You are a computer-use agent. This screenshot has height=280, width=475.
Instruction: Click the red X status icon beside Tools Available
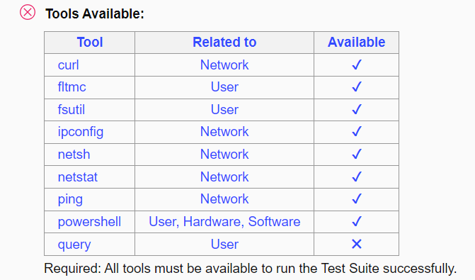(28, 13)
